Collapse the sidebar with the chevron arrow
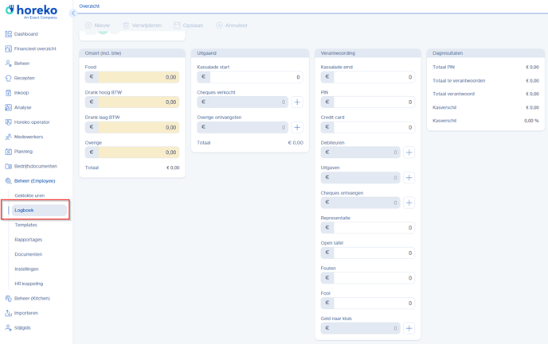The image size is (548, 344). click(x=73, y=13)
